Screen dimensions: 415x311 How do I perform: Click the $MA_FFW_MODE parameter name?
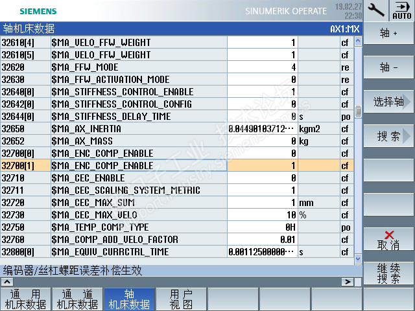click(x=85, y=67)
